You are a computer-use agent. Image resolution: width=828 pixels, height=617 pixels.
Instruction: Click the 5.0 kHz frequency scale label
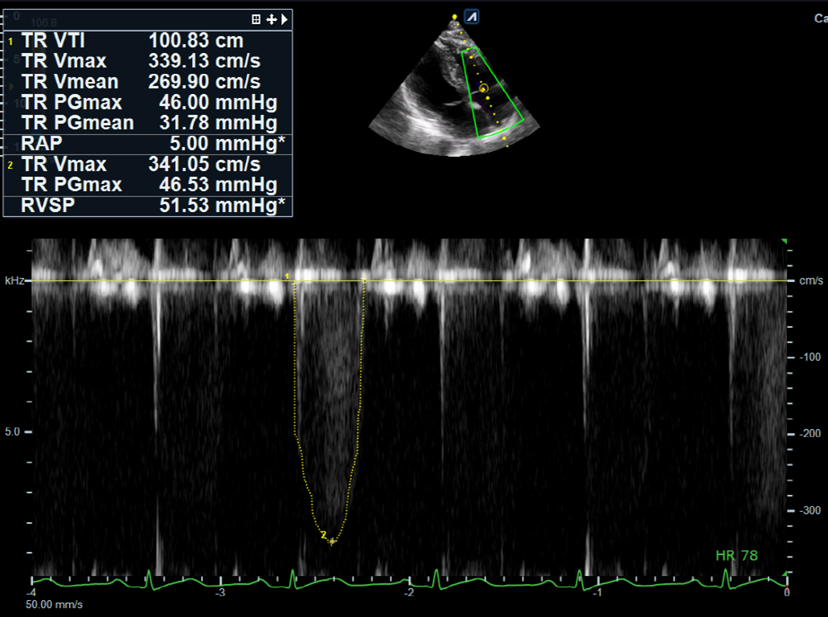pyautogui.click(x=12, y=431)
